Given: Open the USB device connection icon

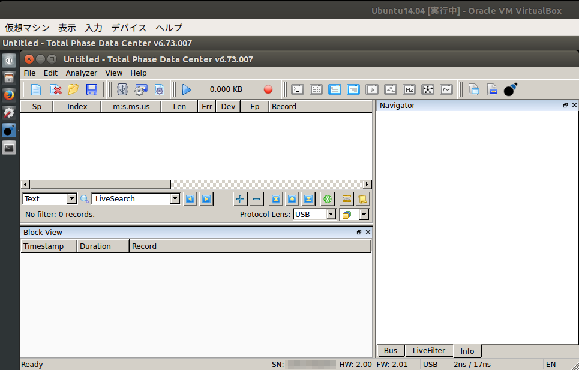Looking at the screenshot, I should [124, 89].
